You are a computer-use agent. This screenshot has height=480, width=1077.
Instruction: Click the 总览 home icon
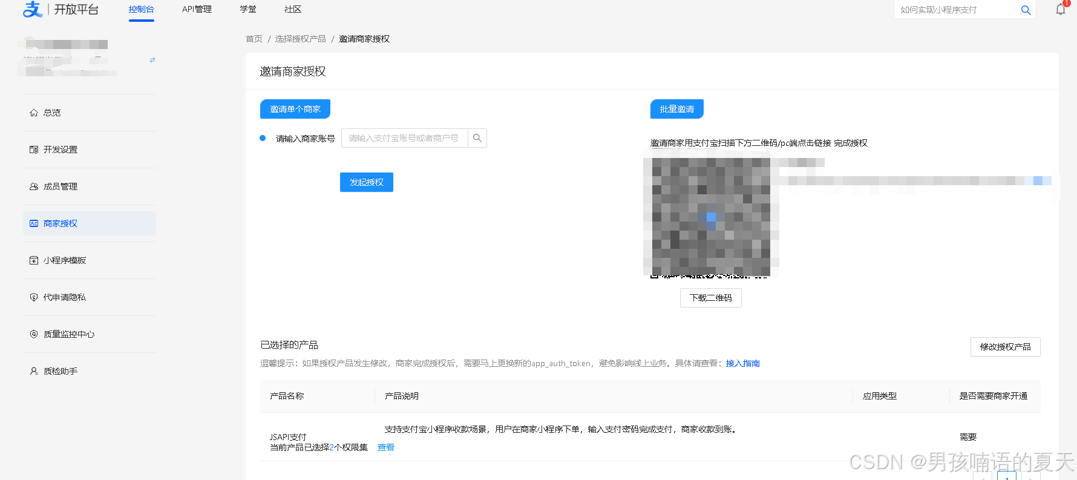tap(34, 113)
